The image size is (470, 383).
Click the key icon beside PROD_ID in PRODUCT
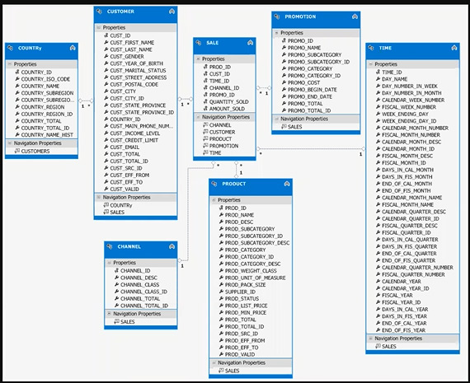221,208
